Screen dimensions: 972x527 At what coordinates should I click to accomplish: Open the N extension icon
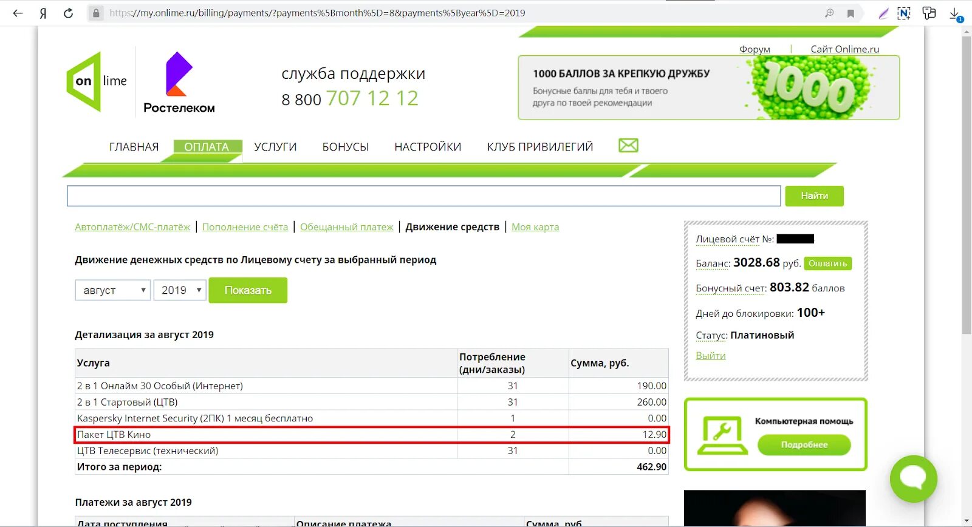click(x=904, y=13)
